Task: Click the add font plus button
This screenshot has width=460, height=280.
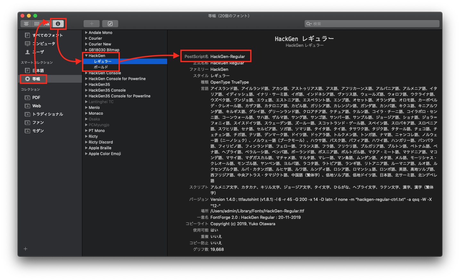Action: tap(92, 24)
